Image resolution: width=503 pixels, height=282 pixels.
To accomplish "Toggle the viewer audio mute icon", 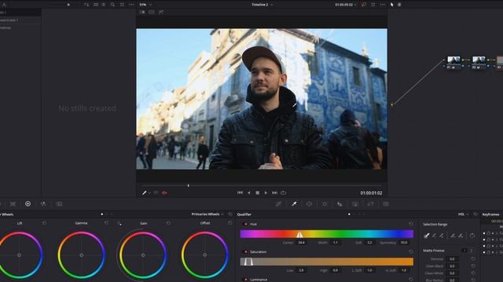I will [164, 193].
